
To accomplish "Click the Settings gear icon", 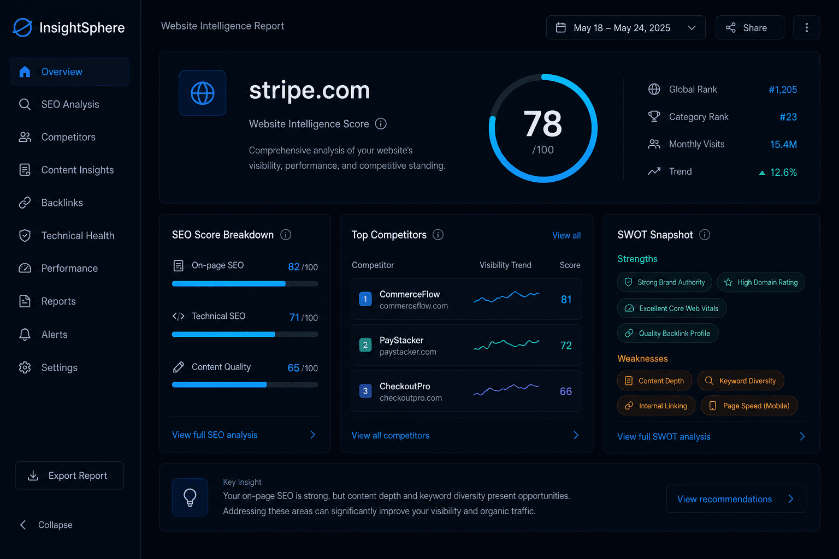I will click(x=25, y=367).
